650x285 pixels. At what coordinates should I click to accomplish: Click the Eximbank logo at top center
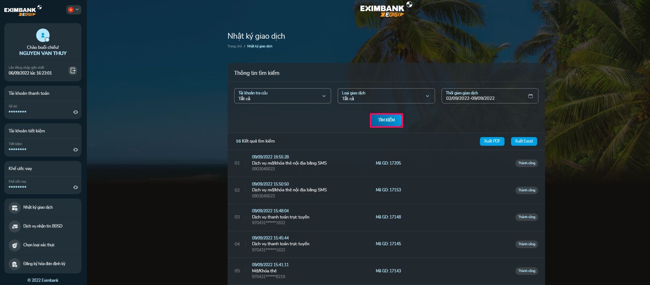386,10
